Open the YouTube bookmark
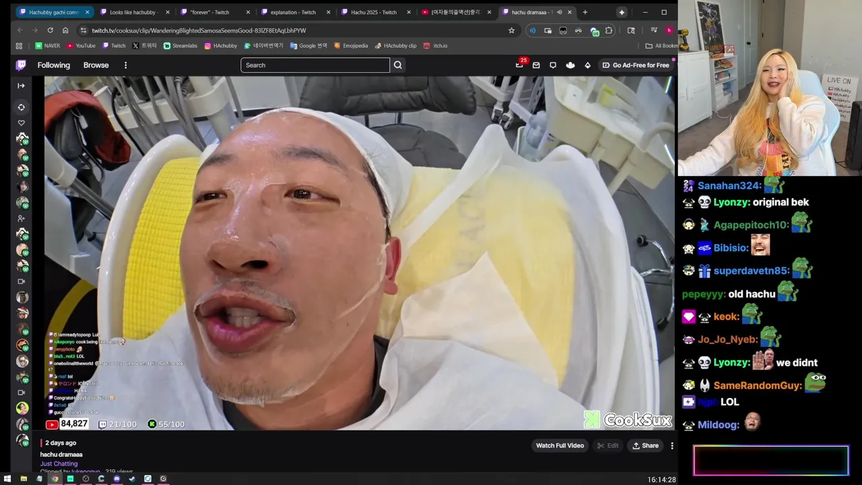Viewport: 862px width, 485px height. click(81, 46)
